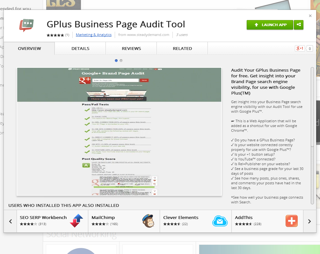
Task: Select the first screenshot carousel dot
Action: coord(116,60)
